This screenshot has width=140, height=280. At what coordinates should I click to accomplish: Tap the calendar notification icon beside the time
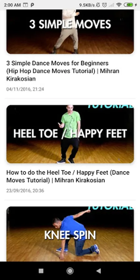pyautogui.click(x=26, y=5)
